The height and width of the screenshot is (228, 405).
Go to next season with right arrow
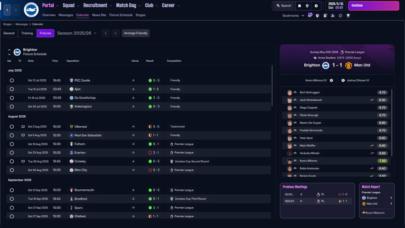[x=115, y=33]
